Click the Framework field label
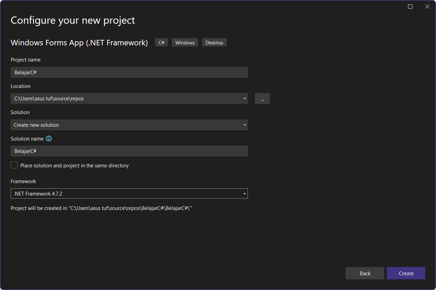This screenshot has height=290, width=436. tap(23, 181)
